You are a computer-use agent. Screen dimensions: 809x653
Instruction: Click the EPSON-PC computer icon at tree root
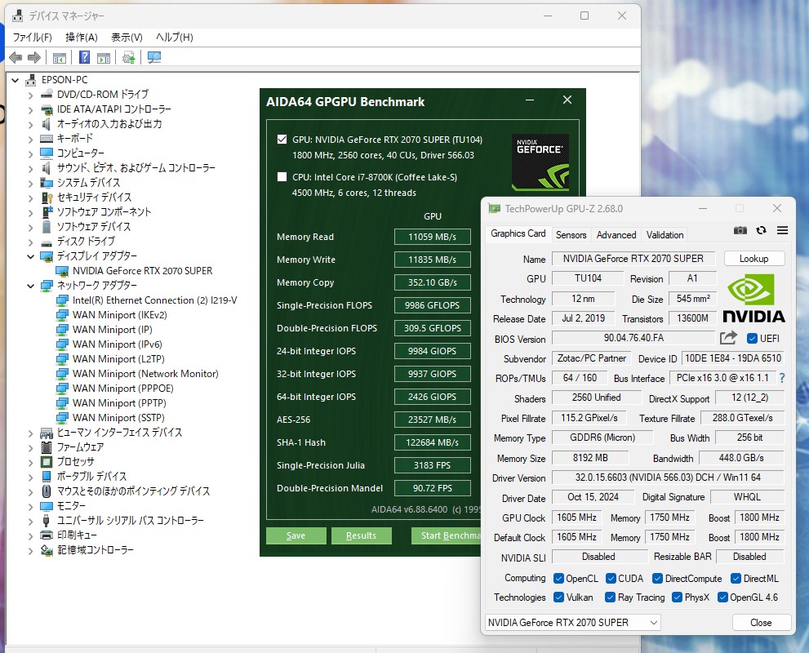[x=31, y=80]
